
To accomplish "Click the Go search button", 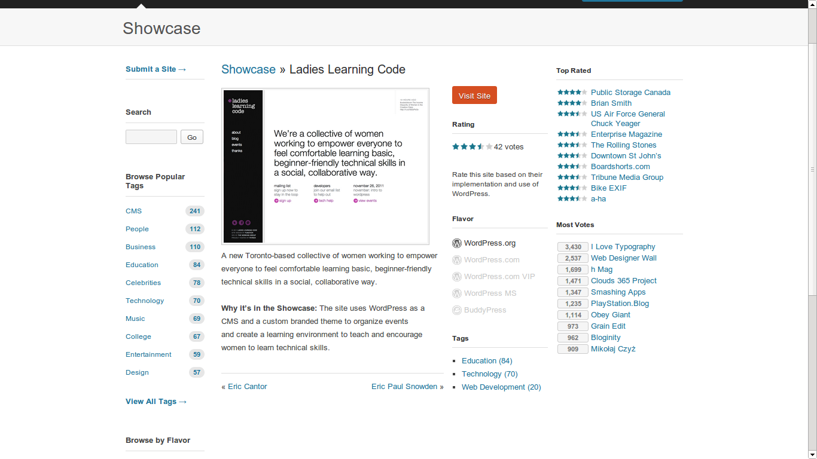I will (192, 137).
